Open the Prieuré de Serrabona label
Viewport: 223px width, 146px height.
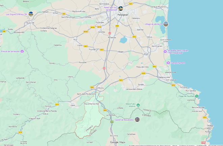[10, 51]
